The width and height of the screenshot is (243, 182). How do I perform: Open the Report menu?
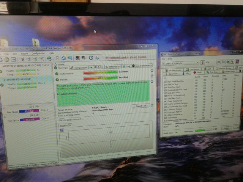(24, 53)
